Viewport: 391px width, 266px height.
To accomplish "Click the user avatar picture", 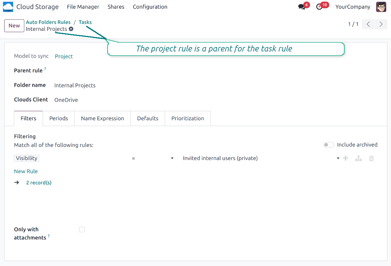I will (x=381, y=7).
